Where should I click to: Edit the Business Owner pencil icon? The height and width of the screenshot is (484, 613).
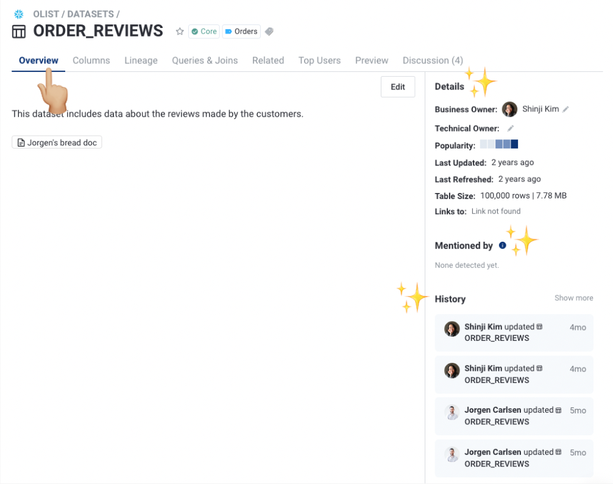click(565, 110)
